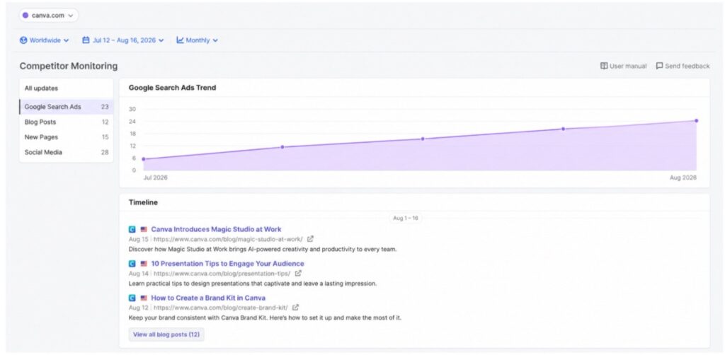Click the middle data point on the trend chart
The width and height of the screenshot is (725, 355).
coord(423,139)
